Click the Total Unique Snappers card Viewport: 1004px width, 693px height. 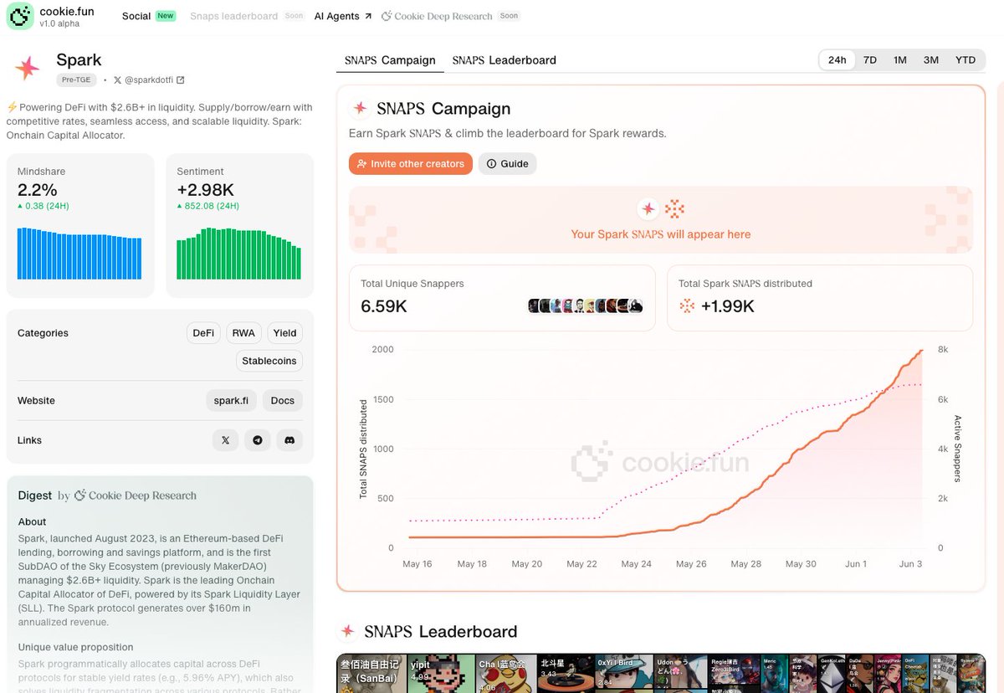pyautogui.click(x=502, y=298)
